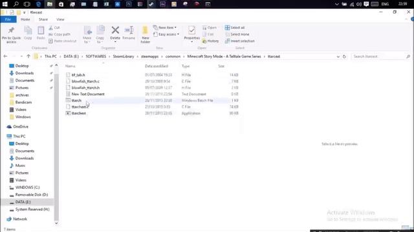Click Copy path in ribbon
The image size is (414, 232).
(60, 34)
